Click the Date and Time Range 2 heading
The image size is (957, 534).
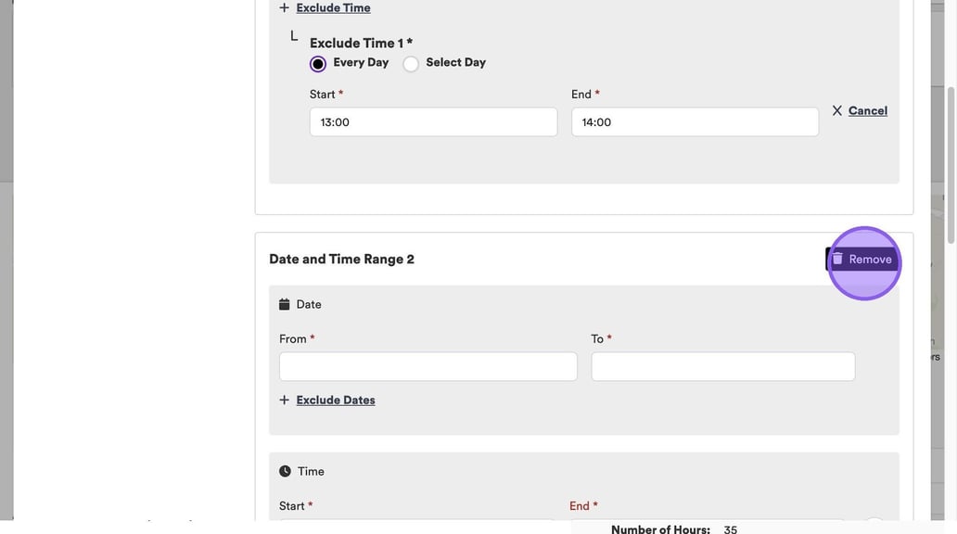pyautogui.click(x=341, y=260)
